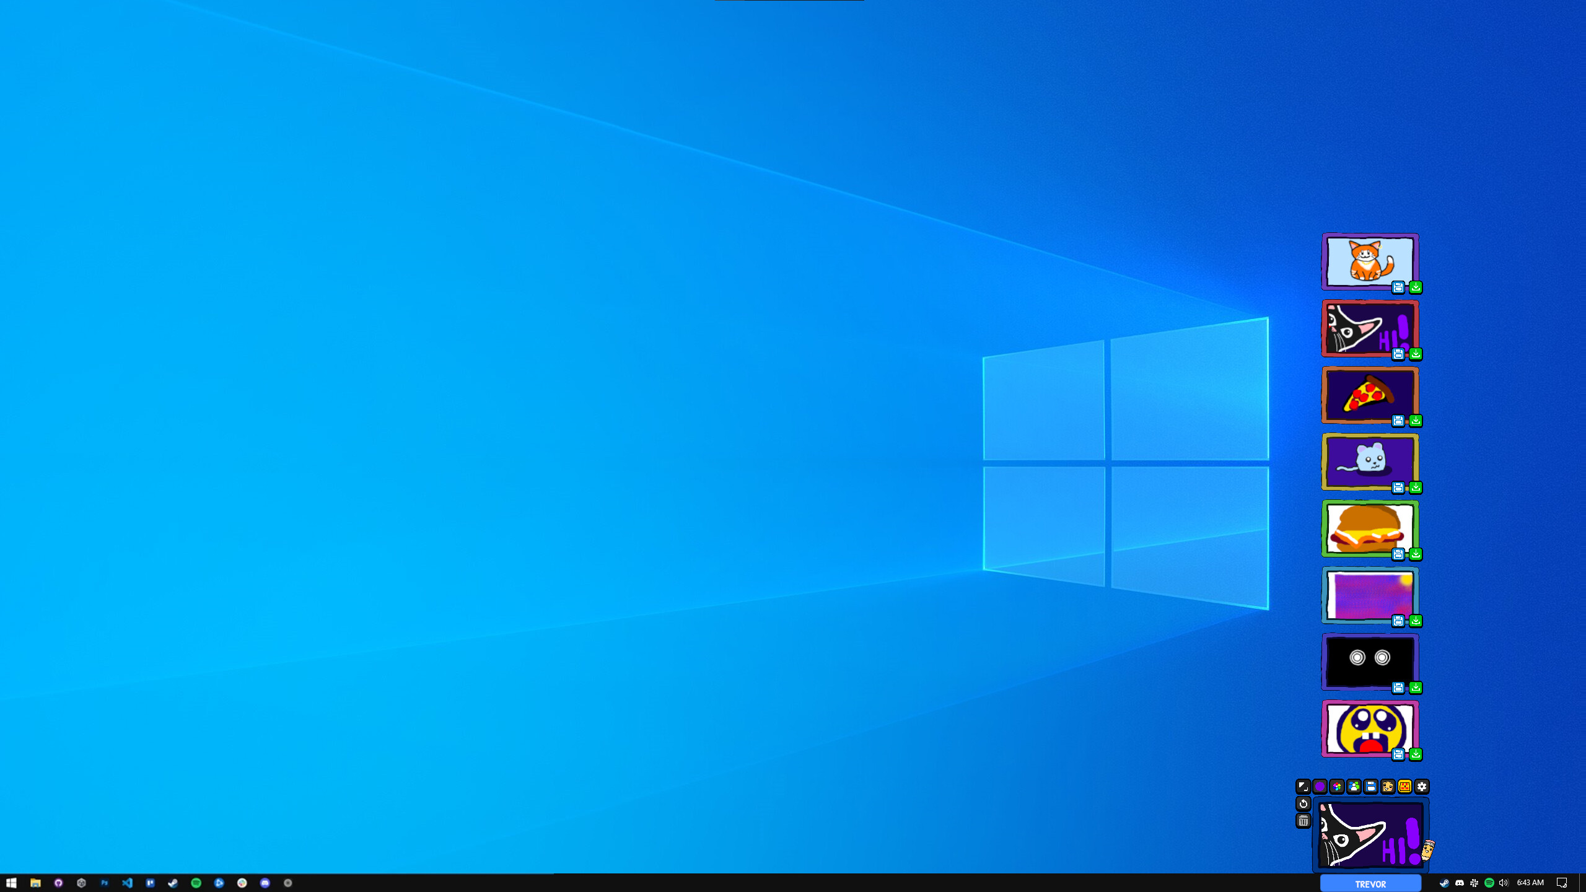Open the smiling face avatar icon
This screenshot has height=892, width=1586.
1388,787
